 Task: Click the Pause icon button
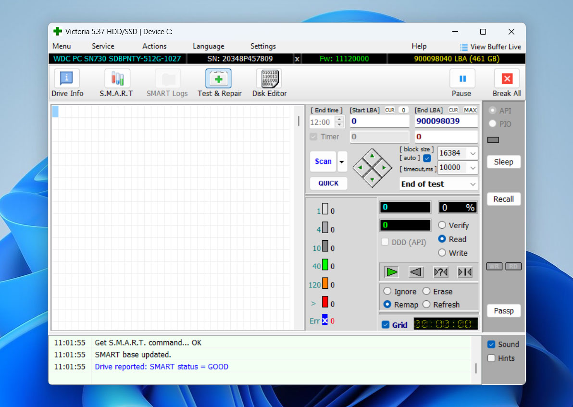pos(462,78)
